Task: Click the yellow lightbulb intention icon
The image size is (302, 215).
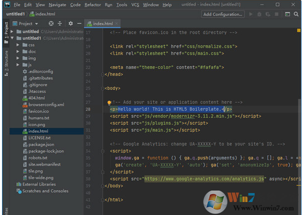Action: coord(109,102)
